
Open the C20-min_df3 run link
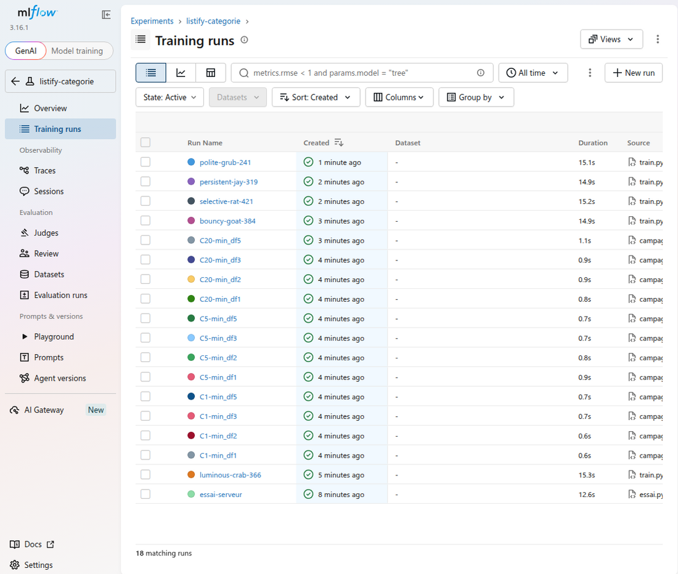tap(220, 260)
